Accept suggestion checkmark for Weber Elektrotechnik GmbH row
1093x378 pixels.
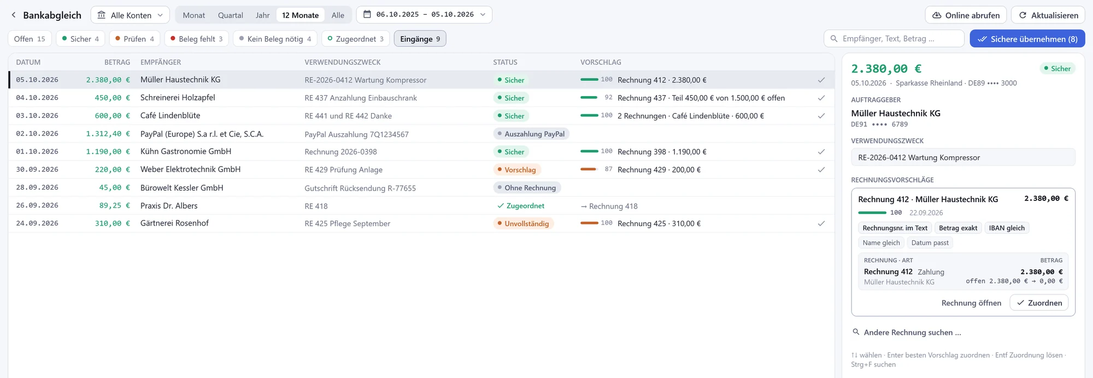pyautogui.click(x=821, y=170)
